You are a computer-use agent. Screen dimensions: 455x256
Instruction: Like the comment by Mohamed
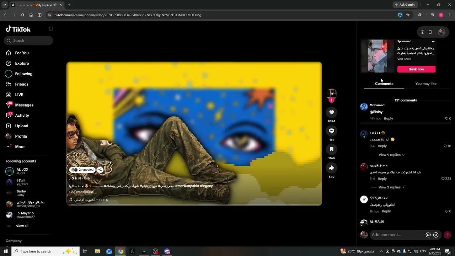(x=447, y=118)
